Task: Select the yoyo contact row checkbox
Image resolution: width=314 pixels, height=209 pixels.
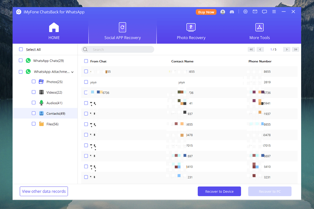Action: pos(86,82)
